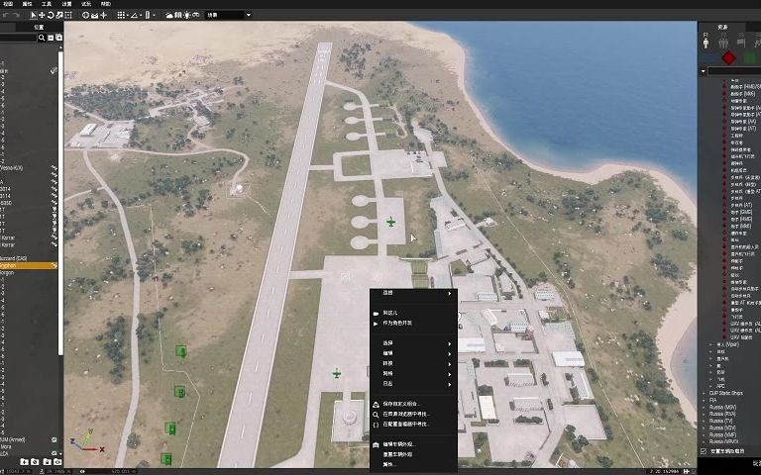Image resolution: width=761 pixels, height=475 pixels.
Task: Toggle the scaling grid bar icon
Action: [148, 15]
